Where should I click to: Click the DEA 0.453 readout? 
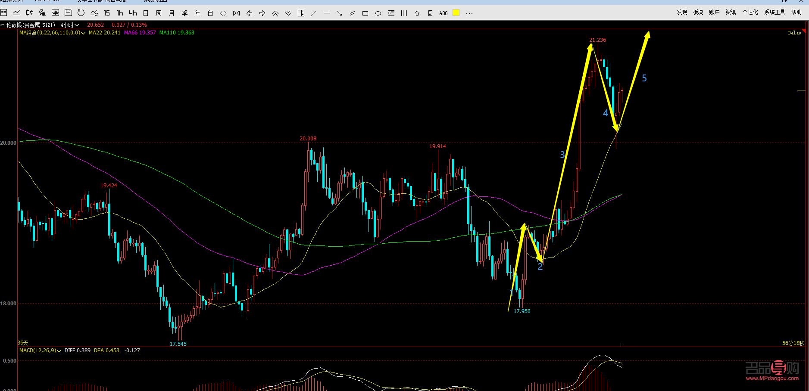[106, 351]
